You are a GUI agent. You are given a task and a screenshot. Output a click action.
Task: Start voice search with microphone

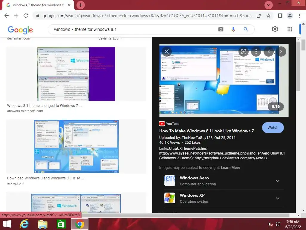click(x=233, y=29)
